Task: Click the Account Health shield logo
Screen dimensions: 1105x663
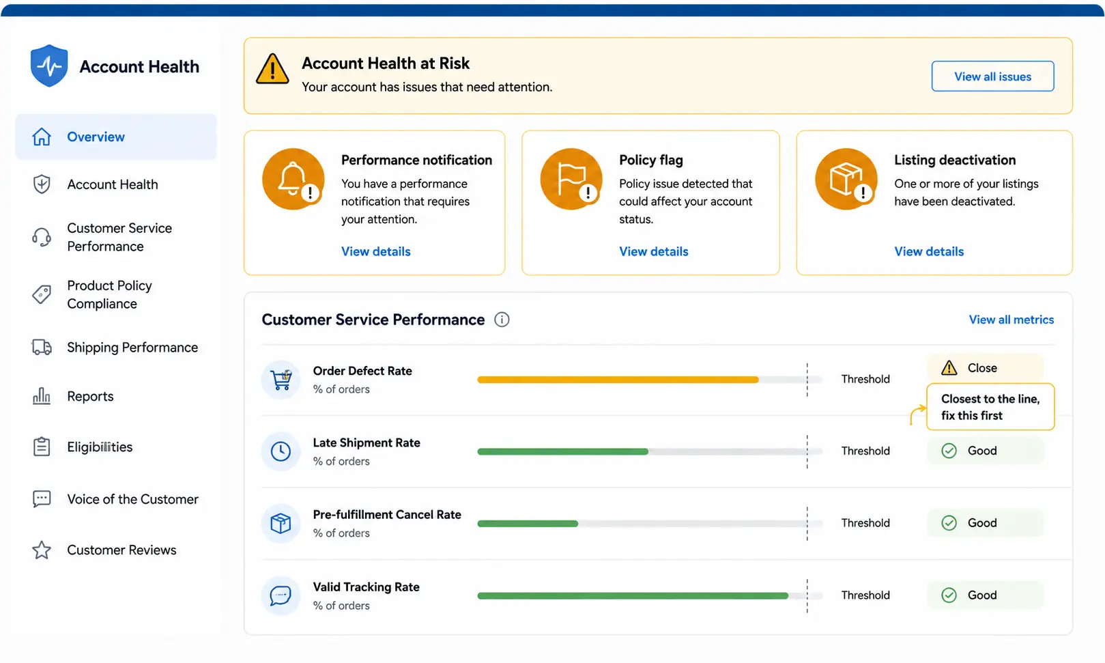Action: (x=49, y=66)
